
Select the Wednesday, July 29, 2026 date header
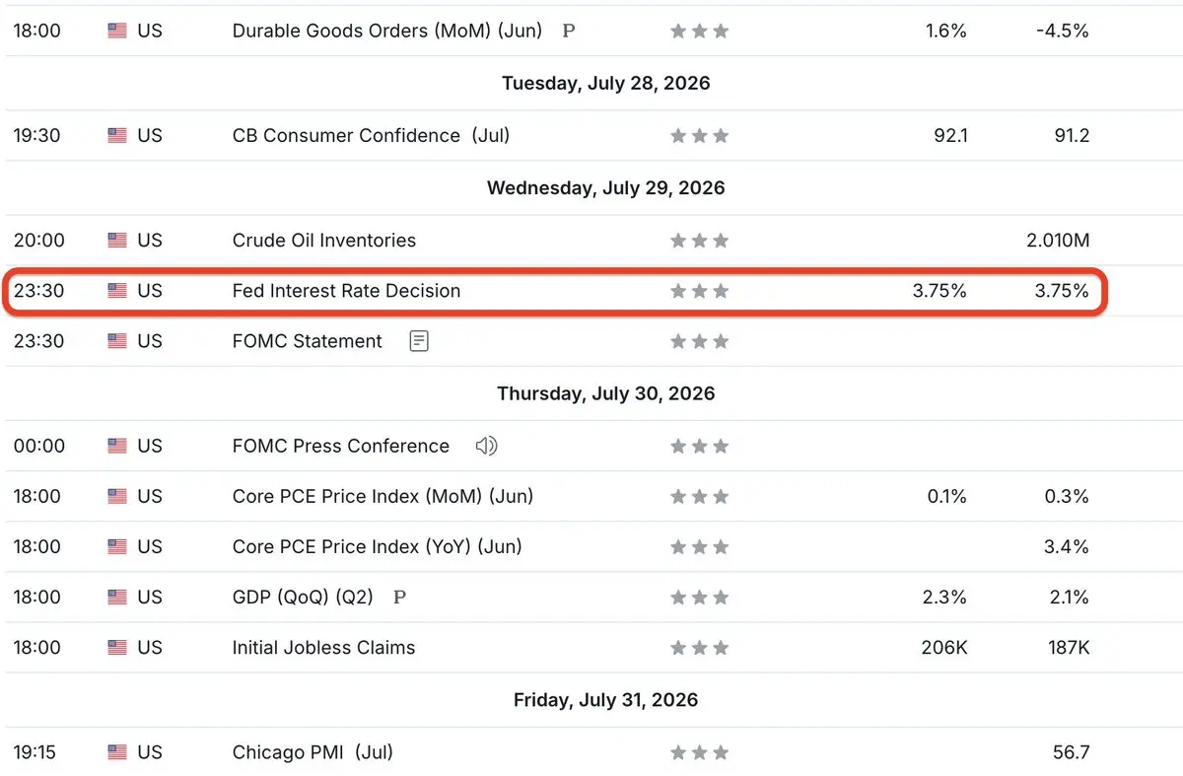point(605,188)
